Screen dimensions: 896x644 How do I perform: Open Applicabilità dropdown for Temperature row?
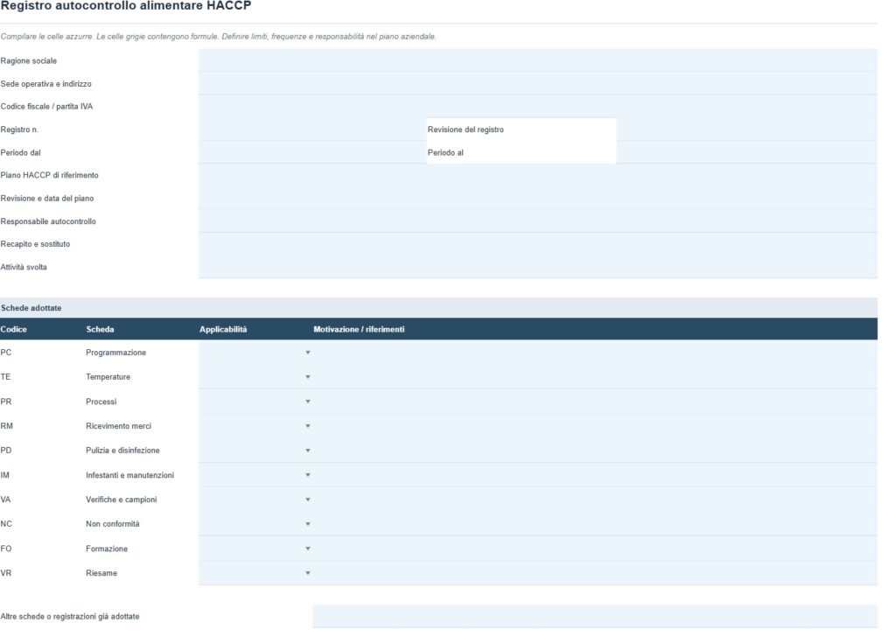(307, 377)
